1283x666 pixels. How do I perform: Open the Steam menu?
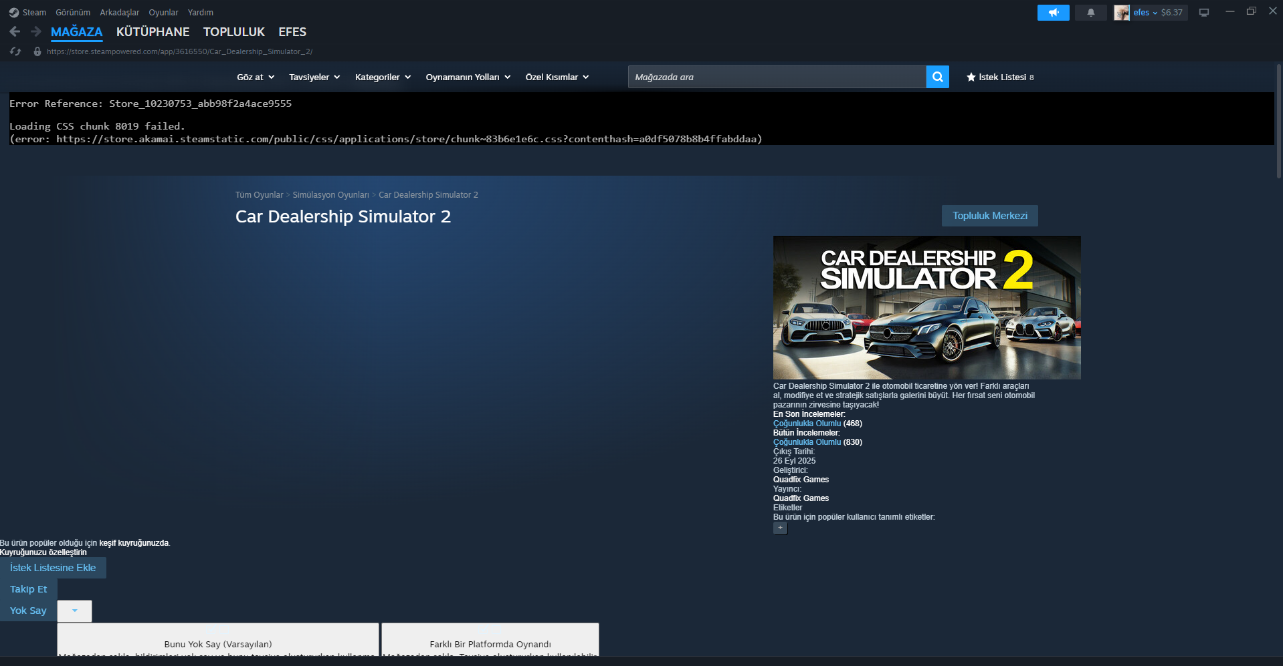click(34, 13)
